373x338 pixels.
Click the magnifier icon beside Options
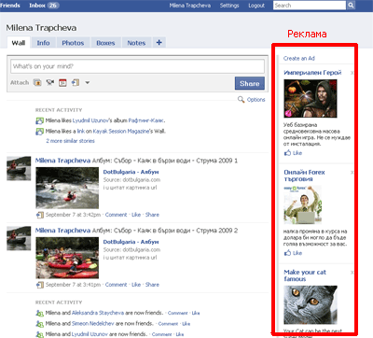[241, 100]
